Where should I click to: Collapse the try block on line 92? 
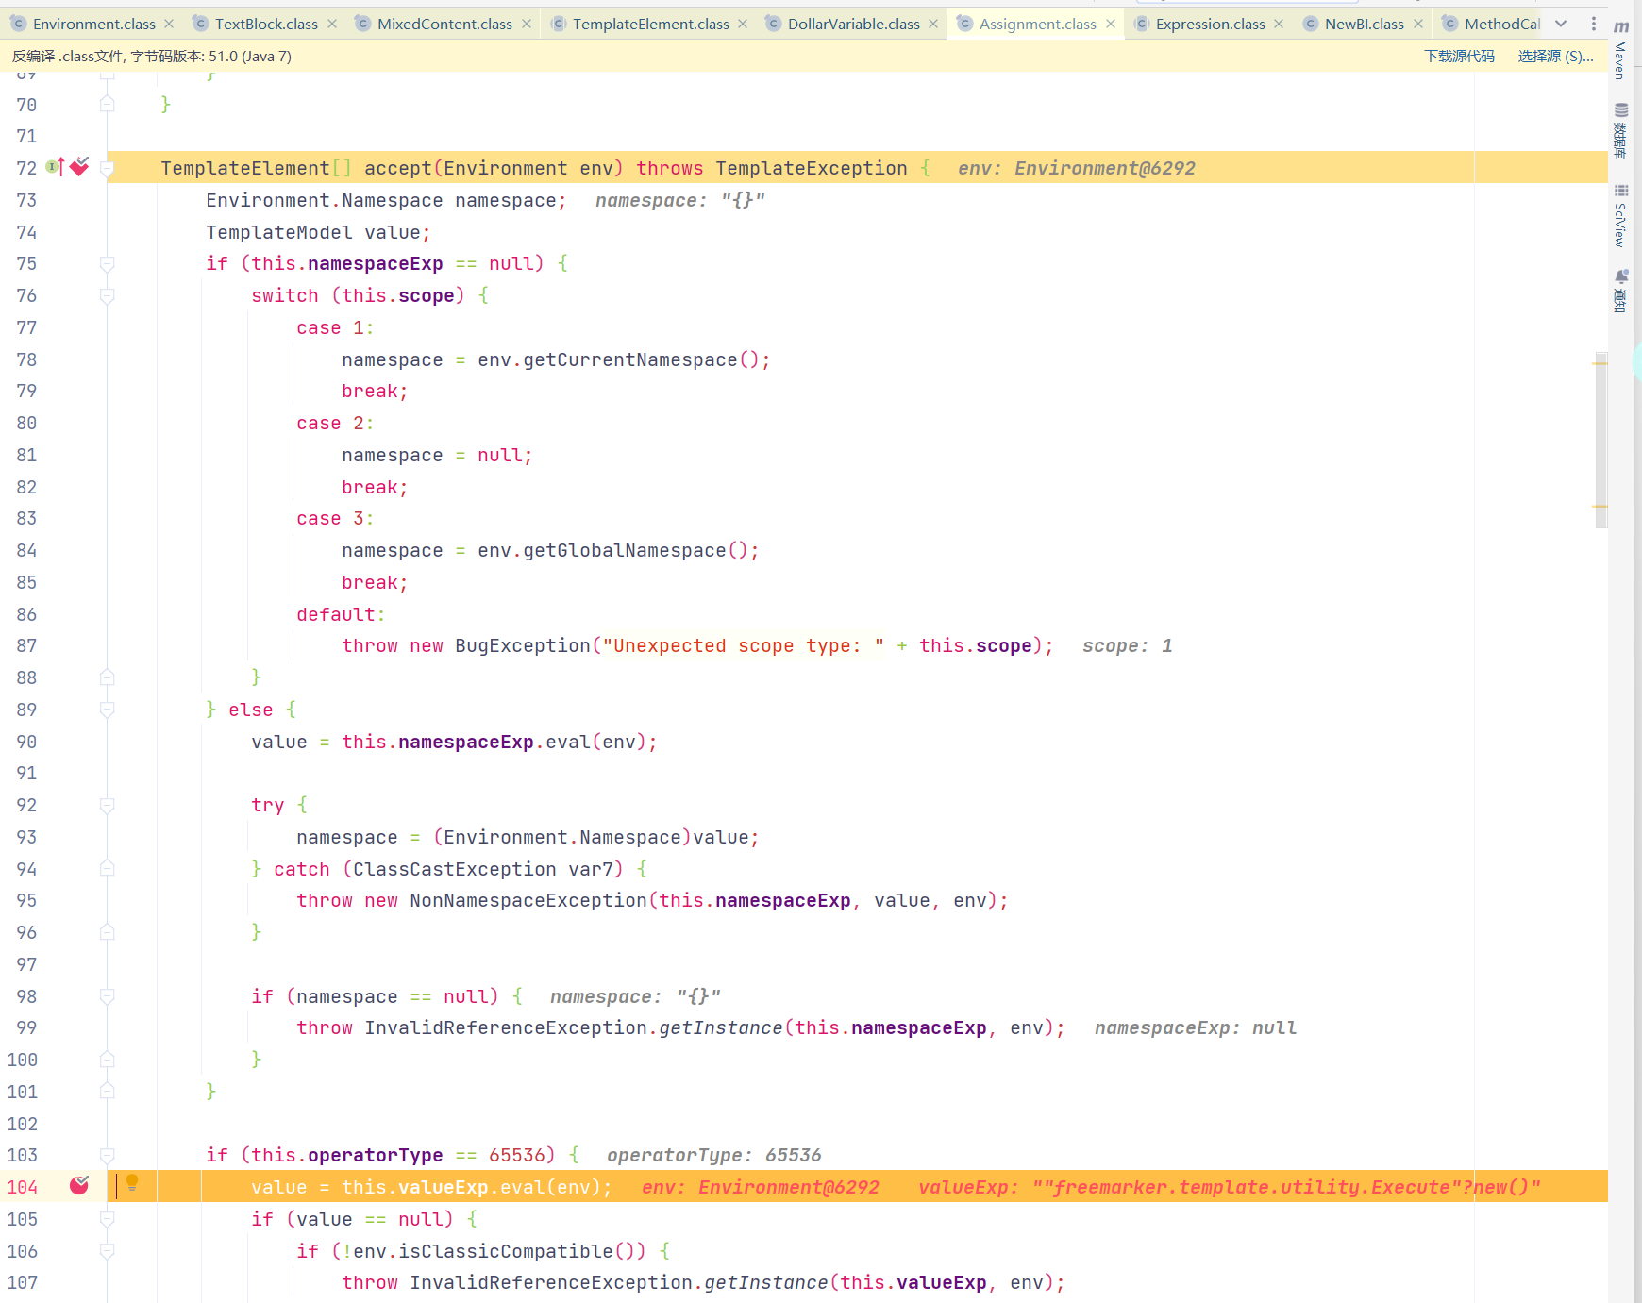click(x=108, y=806)
